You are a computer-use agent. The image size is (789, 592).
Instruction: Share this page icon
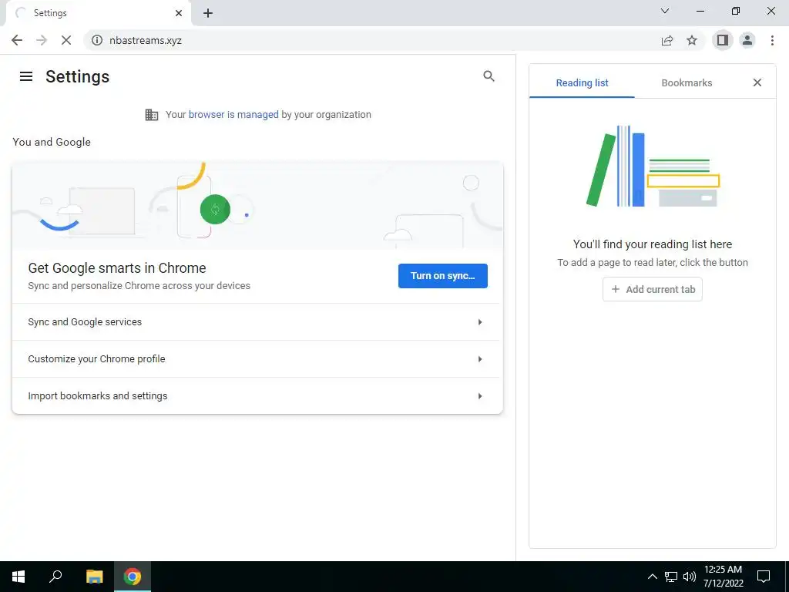pyautogui.click(x=667, y=40)
